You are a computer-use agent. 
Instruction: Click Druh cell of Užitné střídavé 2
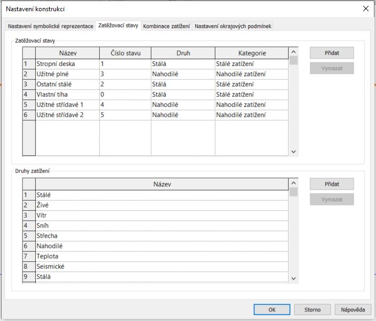click(x=183, y=114)
